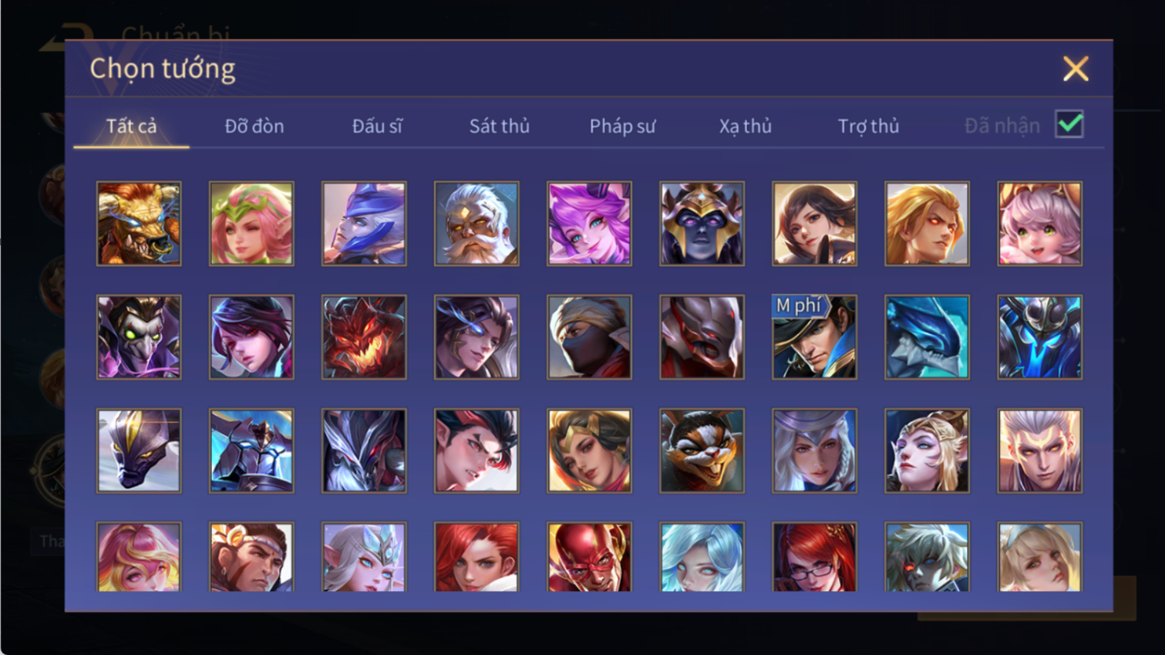Switch to the 'Đỡ đòn' tab
Viewport: 1165px width, 655px height.
tap(254, 126)
